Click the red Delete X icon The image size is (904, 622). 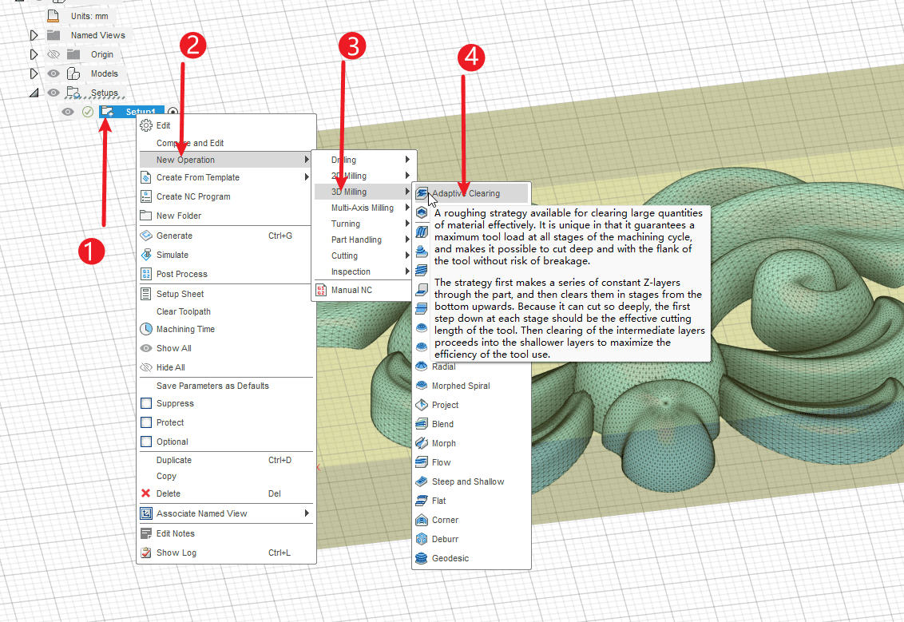coord(145,493)
